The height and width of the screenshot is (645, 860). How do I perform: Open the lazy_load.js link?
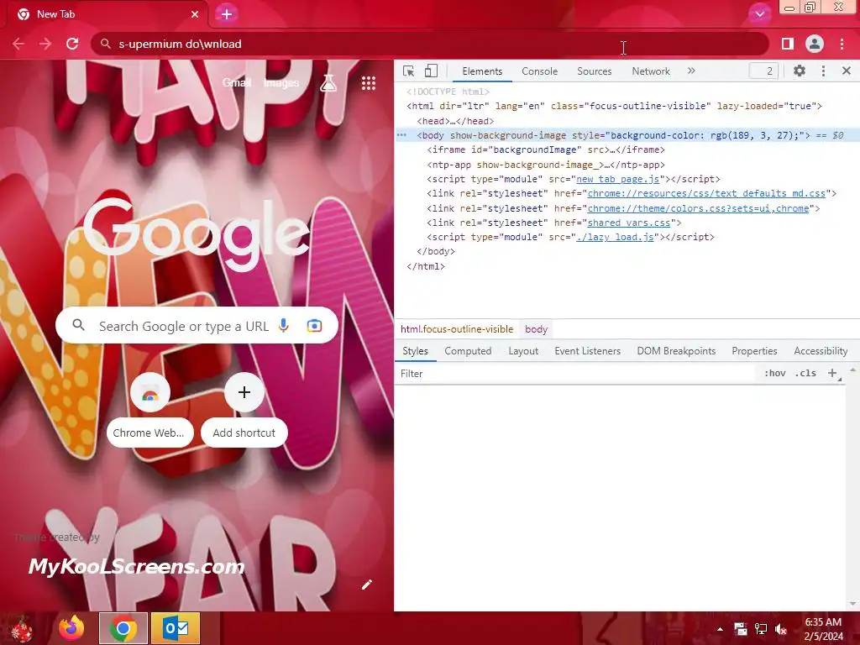pos(615,237)
